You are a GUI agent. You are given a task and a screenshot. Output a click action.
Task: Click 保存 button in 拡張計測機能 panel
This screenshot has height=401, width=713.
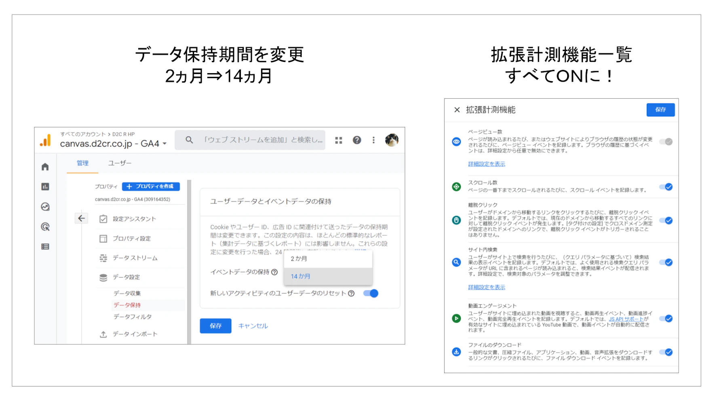[660, 110]
